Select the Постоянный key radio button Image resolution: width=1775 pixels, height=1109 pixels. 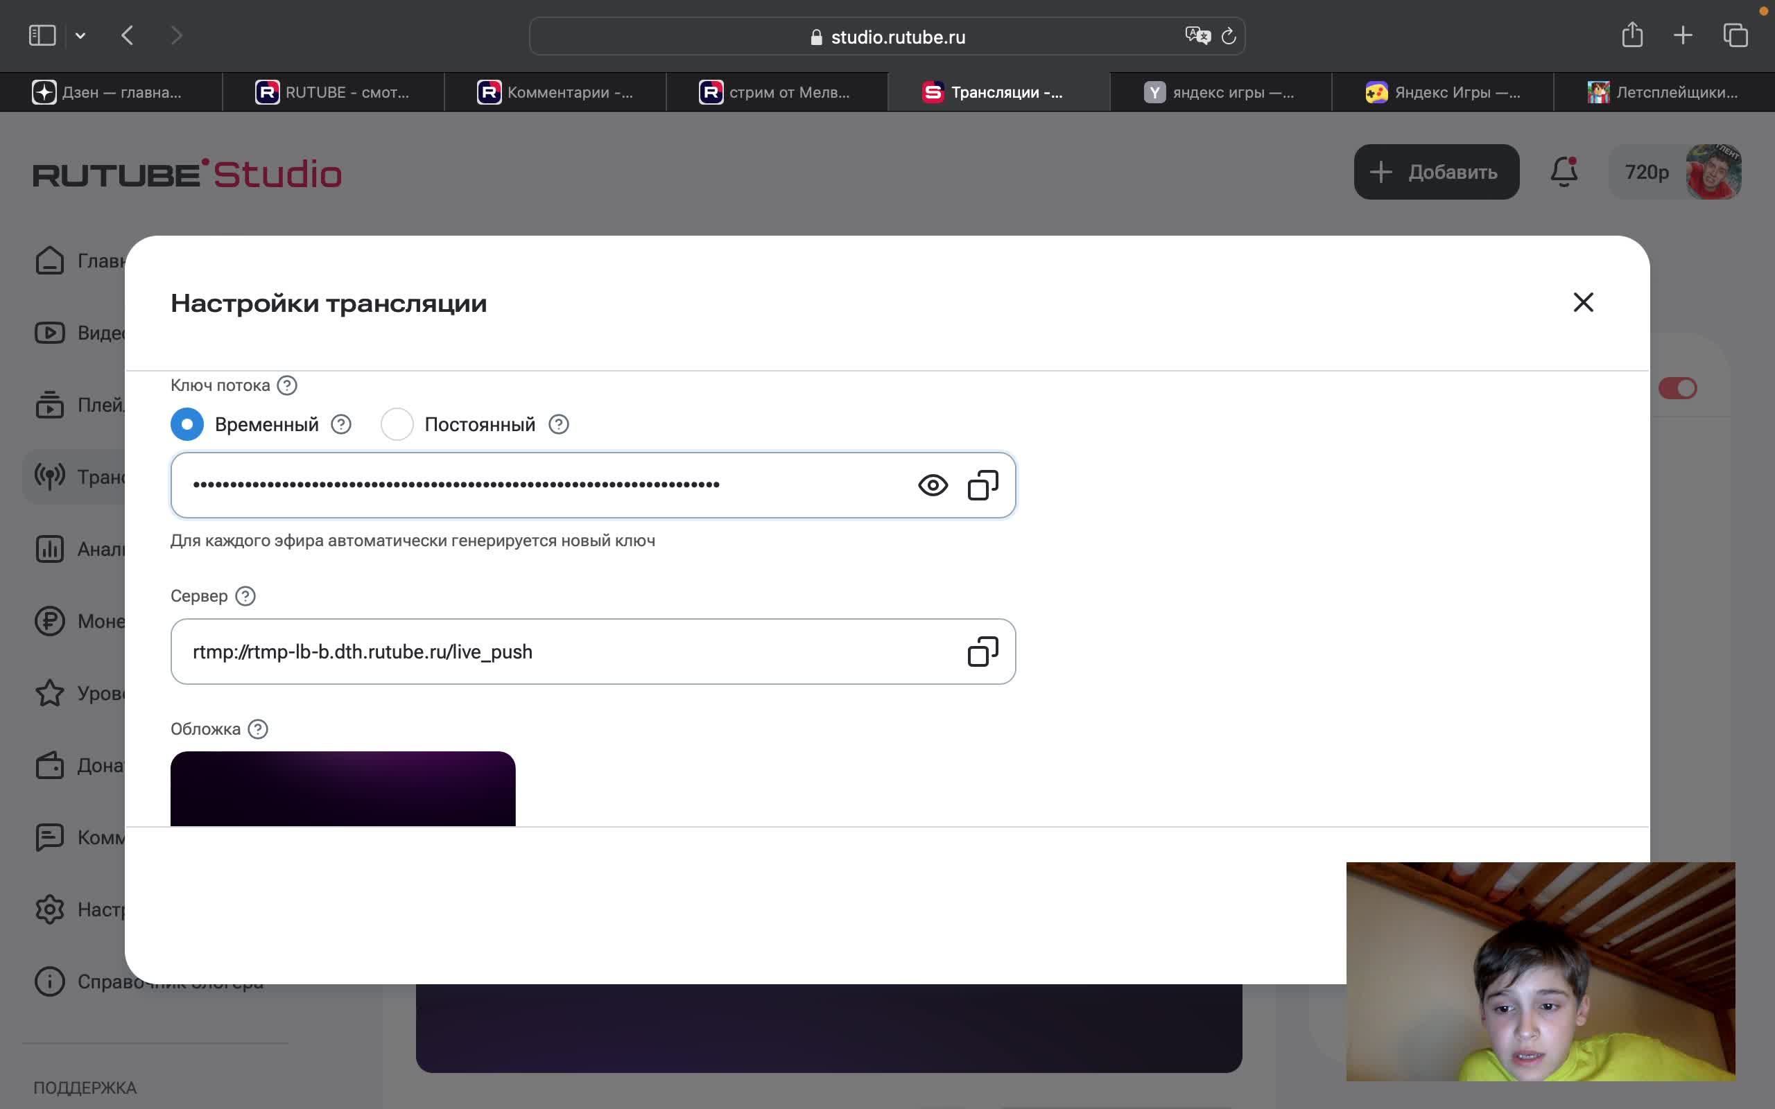pos(397,425)
